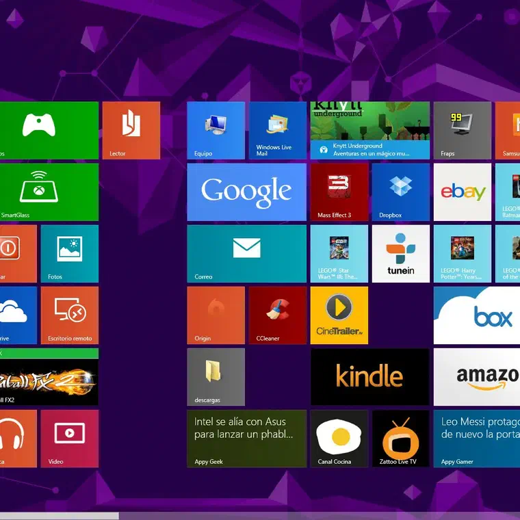520x520 pixels.
Task: Read Appy Geek Intel Asus news tile
Action: coord(247,439)
